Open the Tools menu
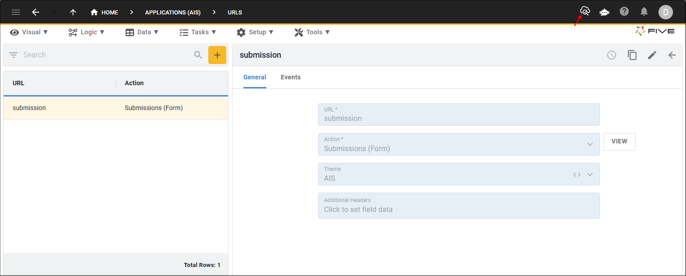Viewport: 686px width, 276px height. 312,32
